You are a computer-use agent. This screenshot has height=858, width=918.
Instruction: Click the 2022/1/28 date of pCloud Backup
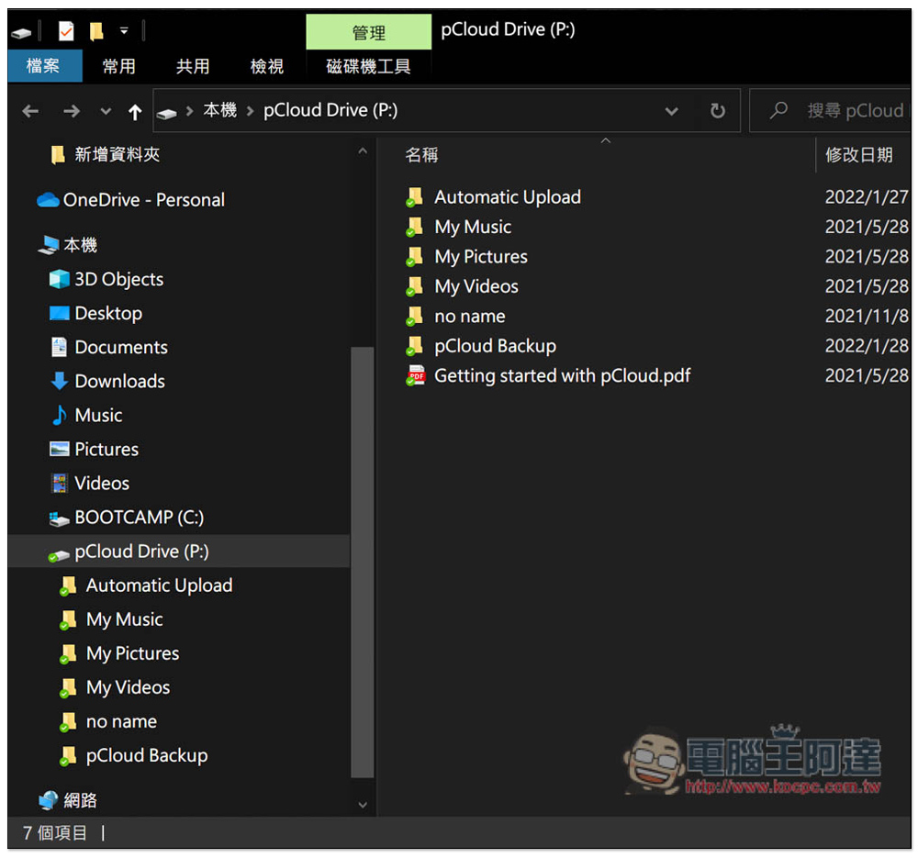tap(867, 347)
